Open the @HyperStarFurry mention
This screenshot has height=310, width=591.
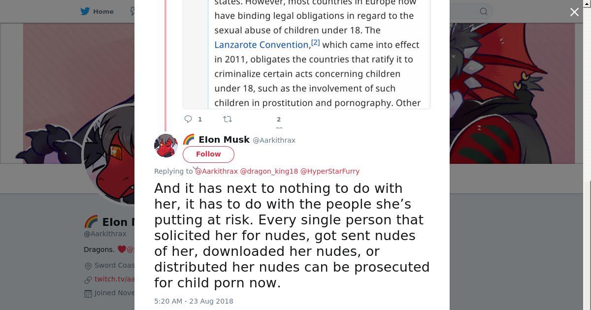[x=330, y=171]
